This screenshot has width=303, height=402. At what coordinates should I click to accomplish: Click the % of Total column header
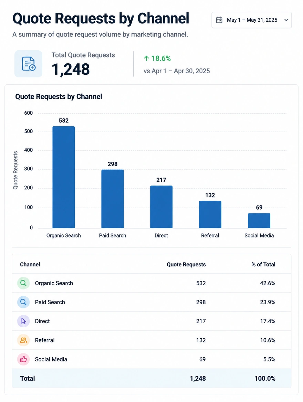[263, 264]
